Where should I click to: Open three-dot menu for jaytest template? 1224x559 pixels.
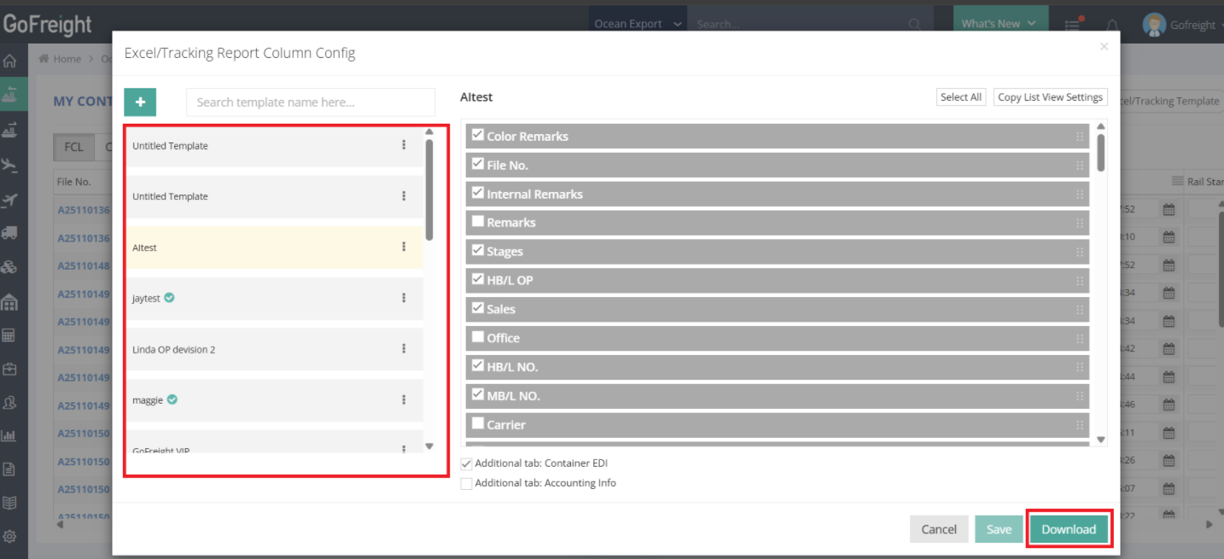[404, 298]
